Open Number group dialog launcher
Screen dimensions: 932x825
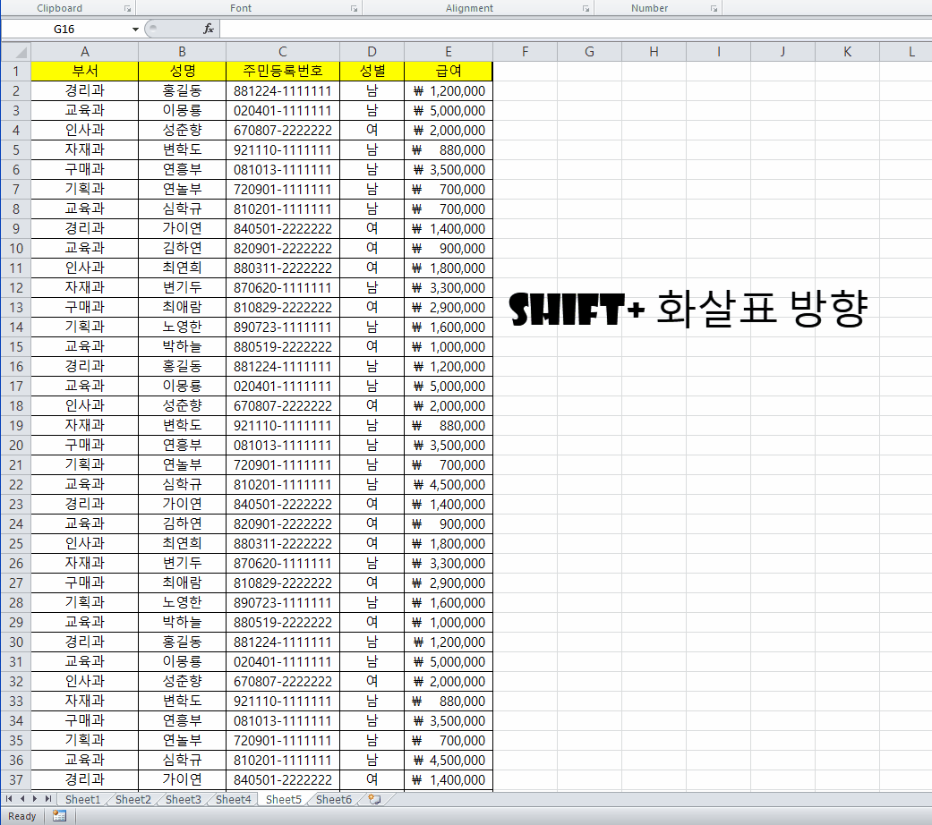pos(714,8)
